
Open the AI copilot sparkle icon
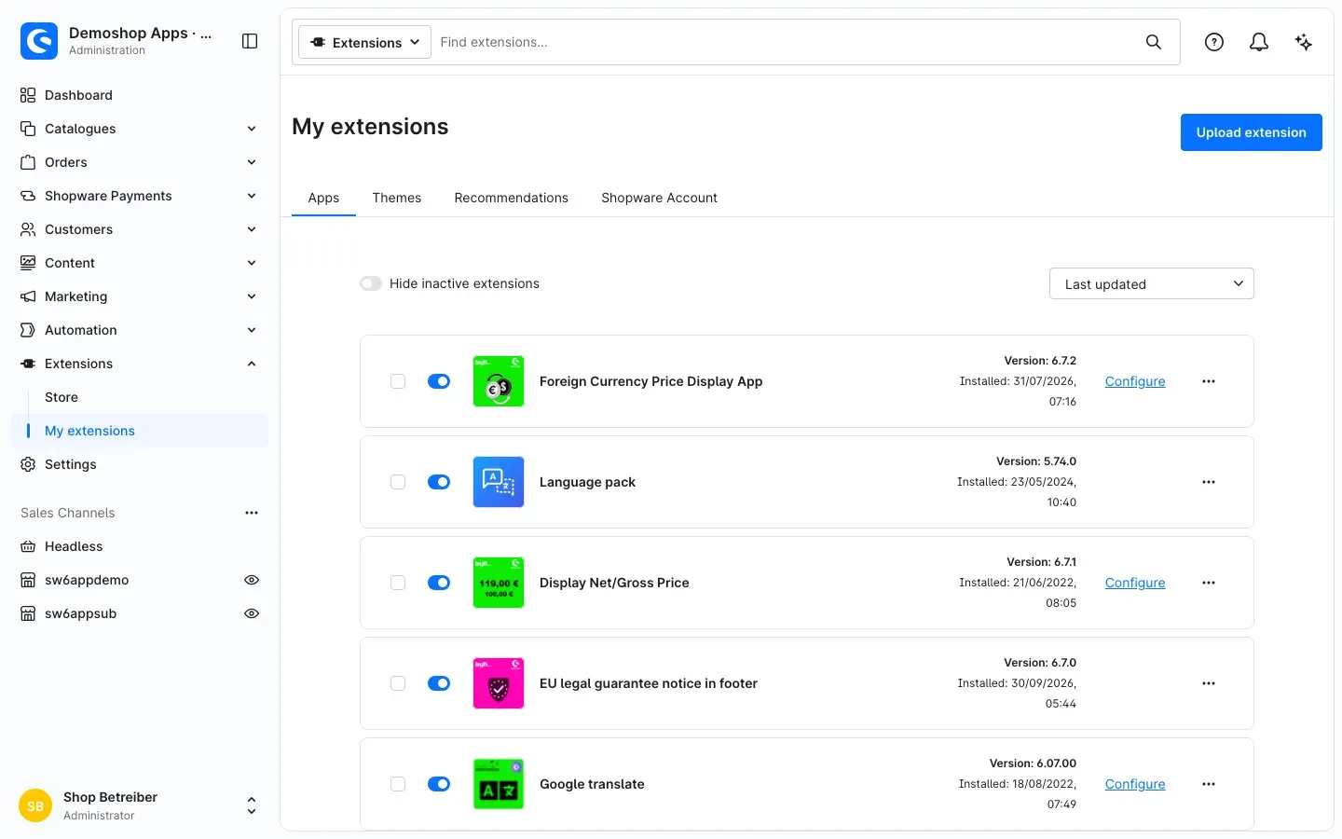(x=1304, y=42)
